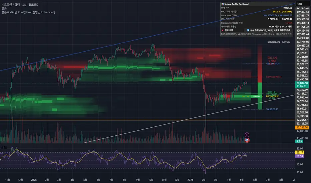
Task: Click the POC 69725.92 chart label
Action: tap(272, 96)
